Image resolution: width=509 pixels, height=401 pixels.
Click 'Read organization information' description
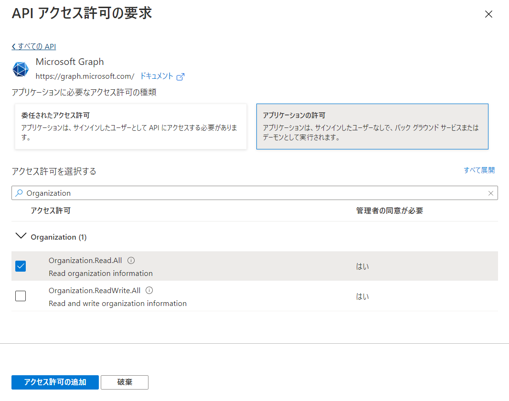coord(101,274)
